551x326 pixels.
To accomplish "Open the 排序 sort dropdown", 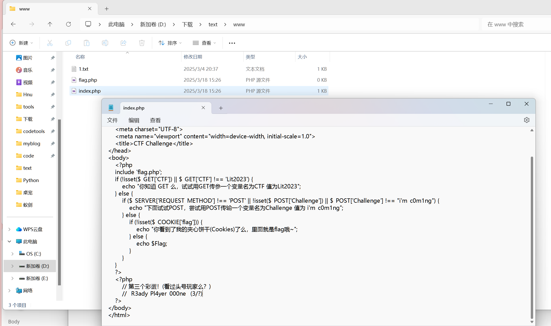I will coord(170,43).
